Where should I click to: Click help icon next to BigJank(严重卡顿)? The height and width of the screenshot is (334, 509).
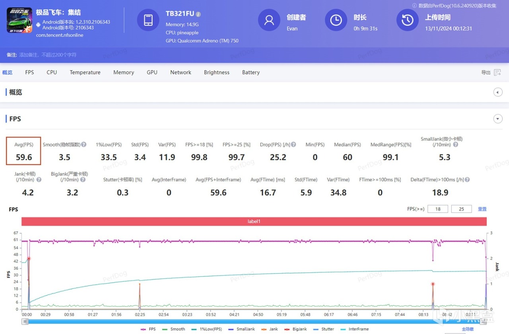[x=83, y=180]
